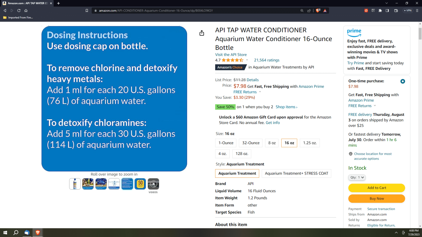Go to the browser home page icon
Viewport: 422px width, 237px height.
(26, 11)
